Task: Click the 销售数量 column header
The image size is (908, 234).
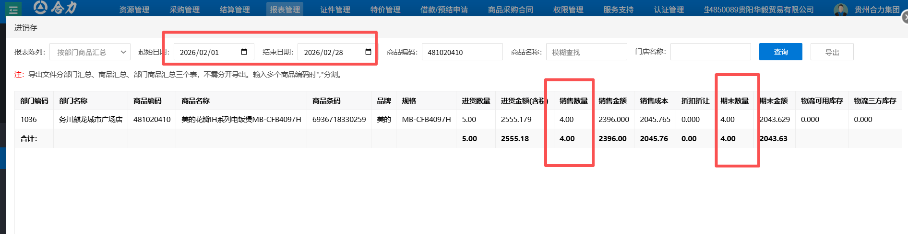Action: [x=573, y=101]
